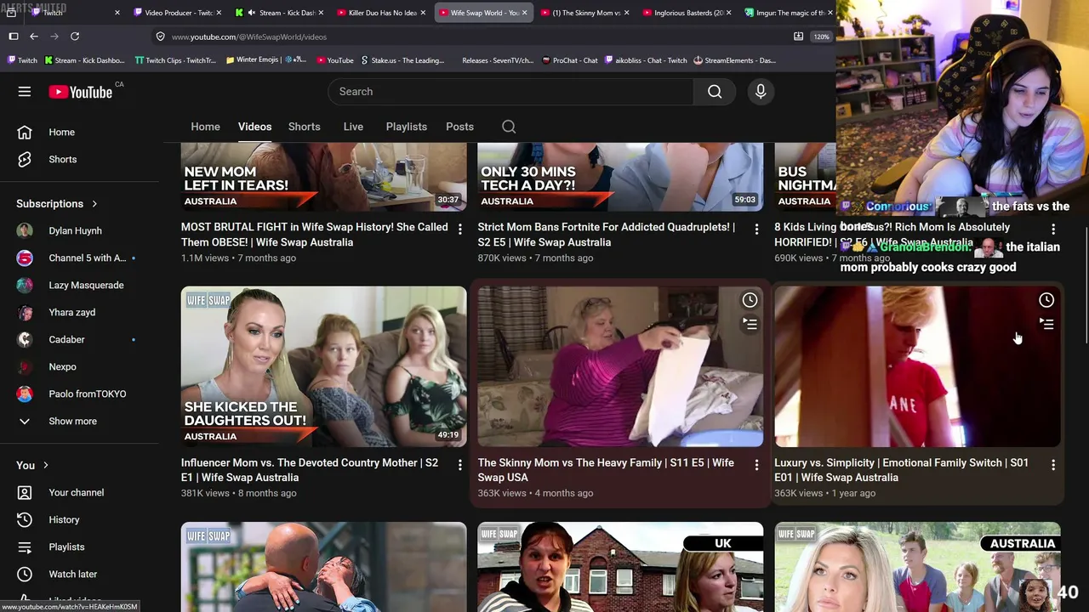This screenshot has height=612, width=1089.
Task: Open the Twitch Clips bookmark
Action: (x=177, y=60)
